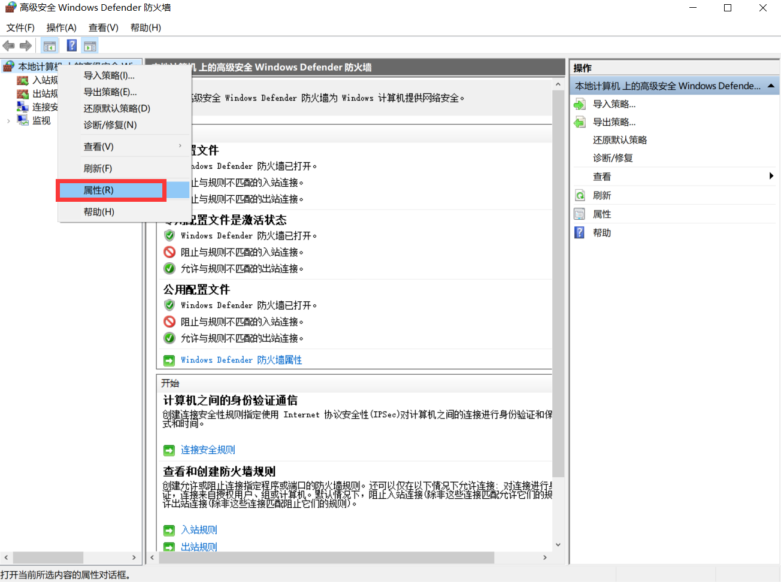Click the main pane scroll down arrow

[x=558, y=545]
